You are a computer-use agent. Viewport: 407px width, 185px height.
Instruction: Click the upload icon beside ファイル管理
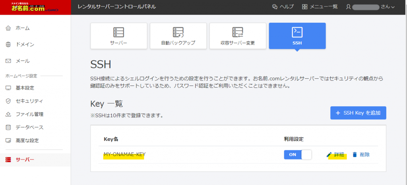point(8,114)
